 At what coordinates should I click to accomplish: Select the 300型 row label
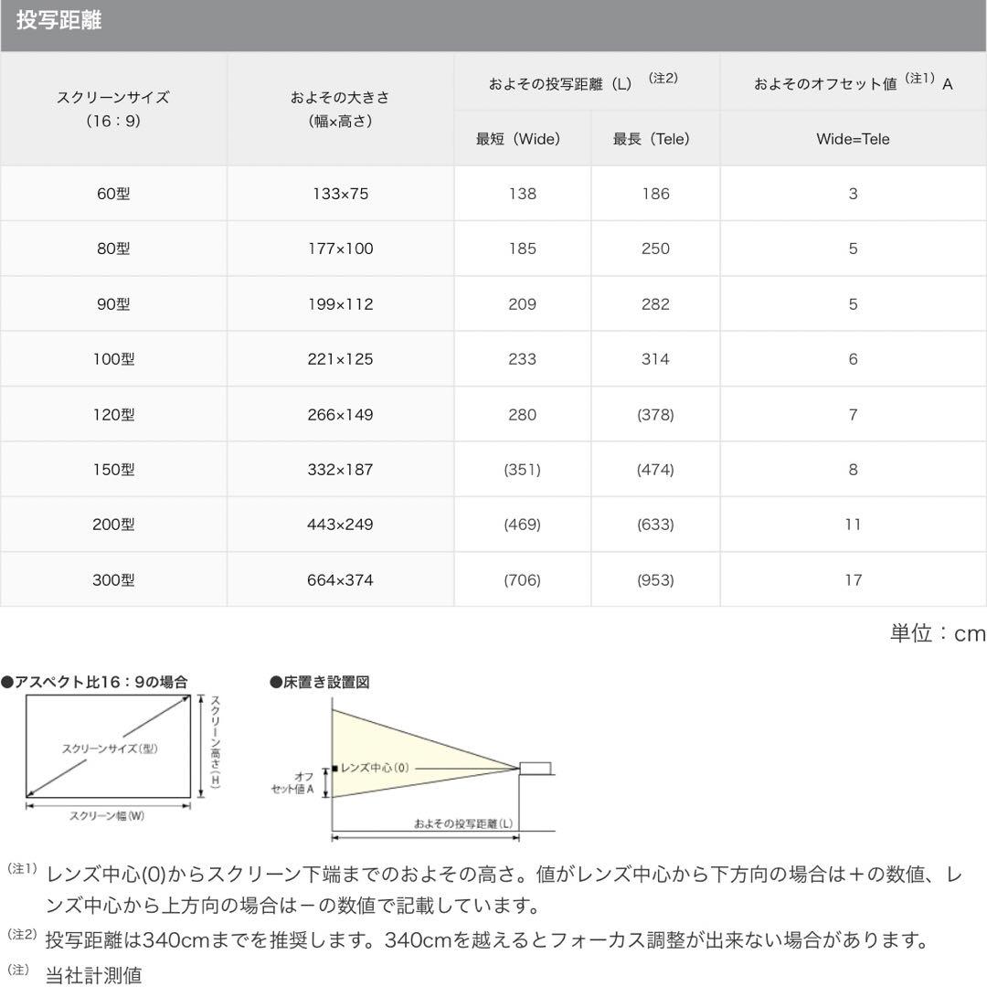[x=113, y=579]
